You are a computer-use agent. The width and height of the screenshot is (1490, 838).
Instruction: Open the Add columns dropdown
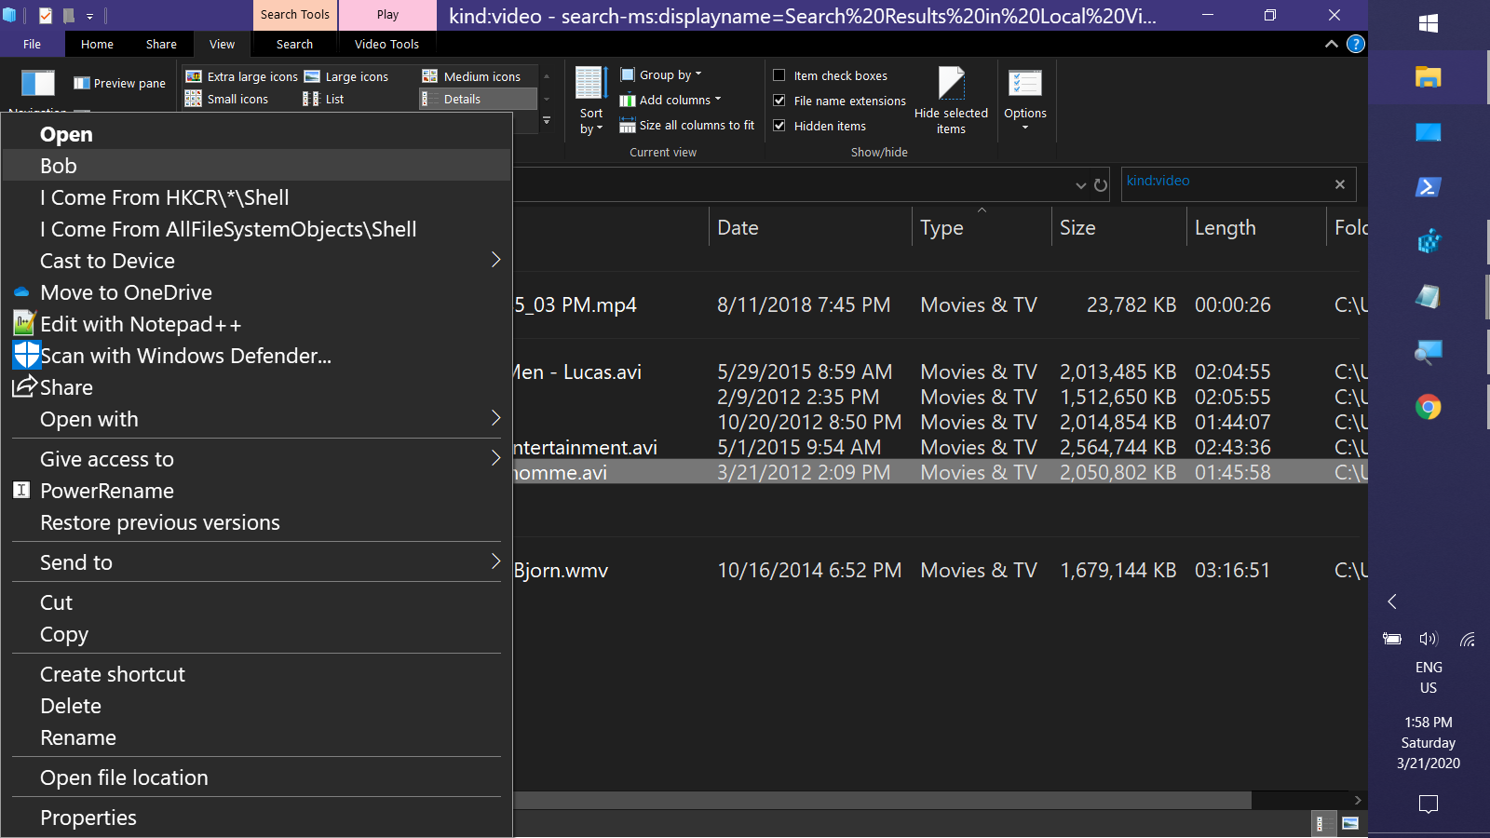click(670, 100)
